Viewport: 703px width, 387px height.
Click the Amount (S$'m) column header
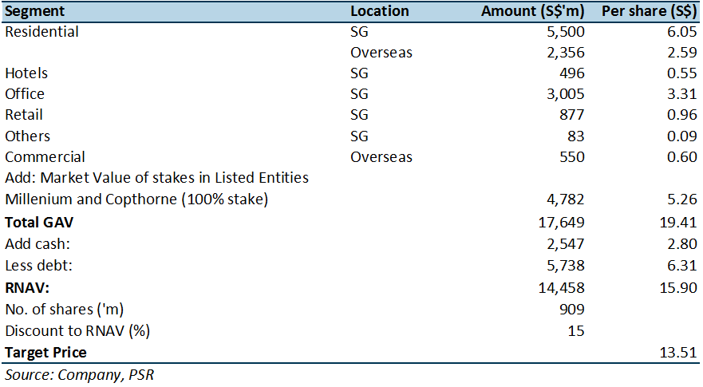pos(532,11)
